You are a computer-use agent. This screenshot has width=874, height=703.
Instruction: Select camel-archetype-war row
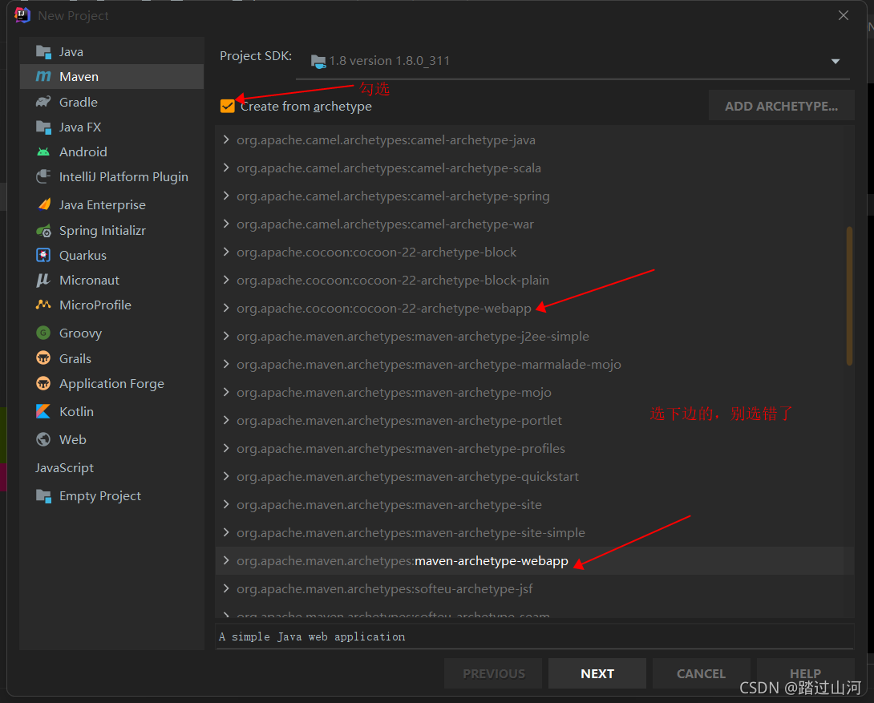(535, 224)
